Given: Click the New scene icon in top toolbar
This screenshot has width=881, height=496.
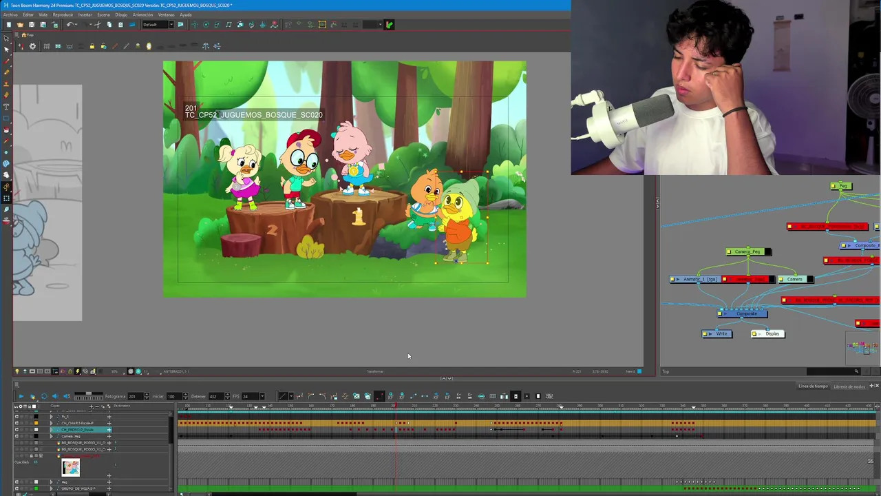Looking at the screenshot, I should pos(8,25).
